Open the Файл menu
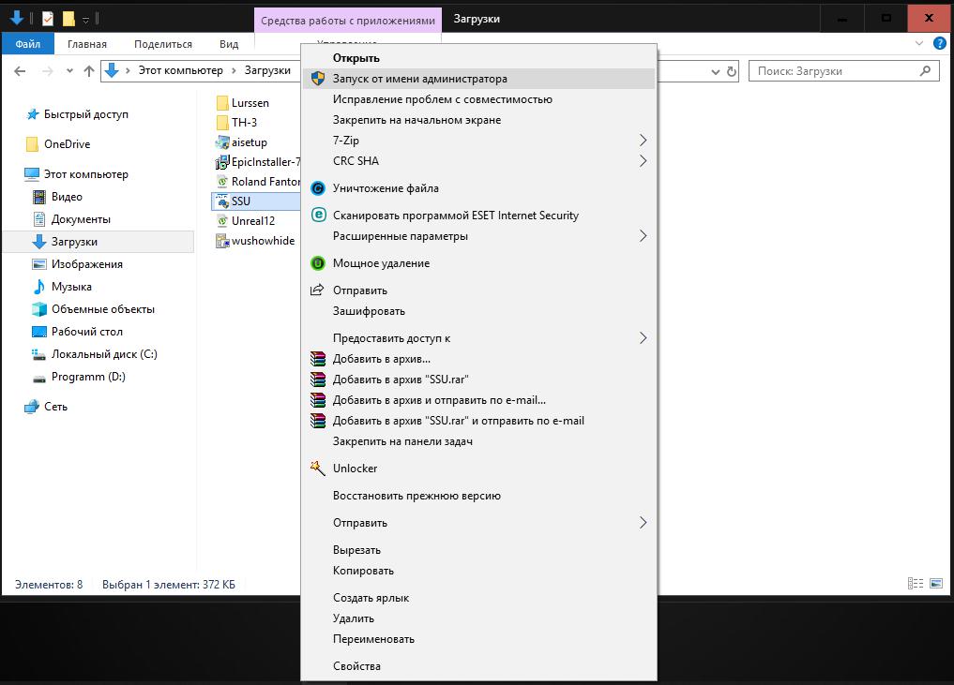The height and width of the screenshot is (685, 954). tap(28, 44)
